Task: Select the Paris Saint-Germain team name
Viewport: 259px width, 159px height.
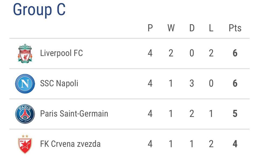Action: coord(74,114)
